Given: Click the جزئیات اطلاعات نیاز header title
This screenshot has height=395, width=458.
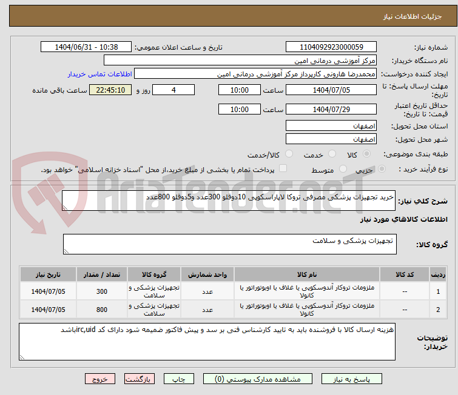Looking at the screenshot, I should (412, 16).
